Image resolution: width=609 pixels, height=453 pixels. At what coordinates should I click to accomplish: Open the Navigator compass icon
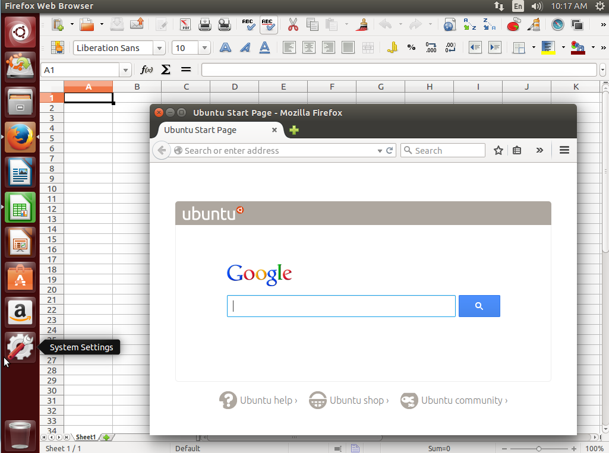point(557,24)
